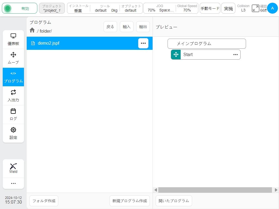This screenshot has height=209, width=279.
Task: Click the 戻る back button
Action: [110, 27]
